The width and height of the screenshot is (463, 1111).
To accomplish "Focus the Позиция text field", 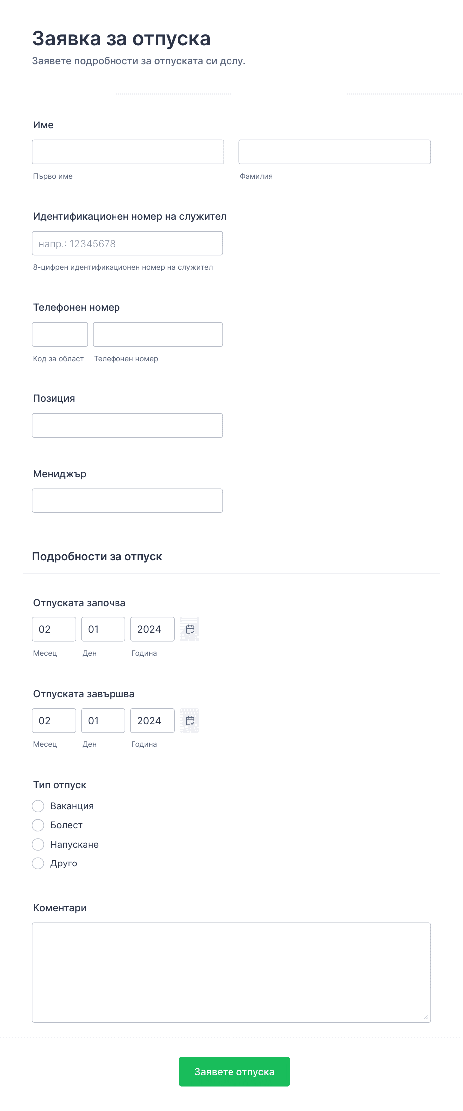I will [127, 425].
